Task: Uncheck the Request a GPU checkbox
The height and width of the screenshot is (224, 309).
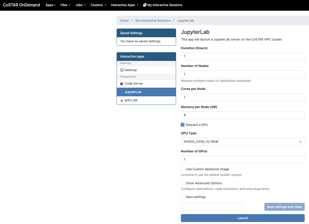Action: coord(183,125)
